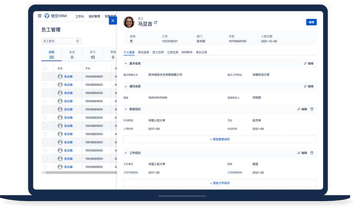Click the search magnifier in 员工姓名 box
355x208 pixels.
tap(78, 41)
